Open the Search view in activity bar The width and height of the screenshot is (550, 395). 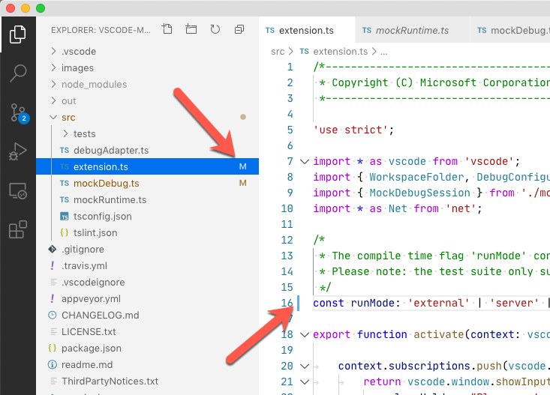pos(17,73)
